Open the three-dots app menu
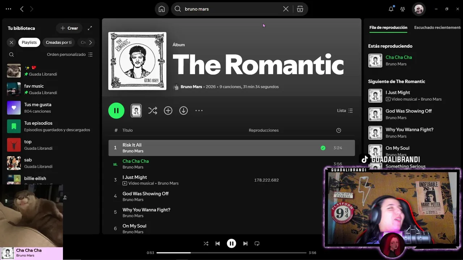This screenshot has width=463, height=260. tap(8, 9)
